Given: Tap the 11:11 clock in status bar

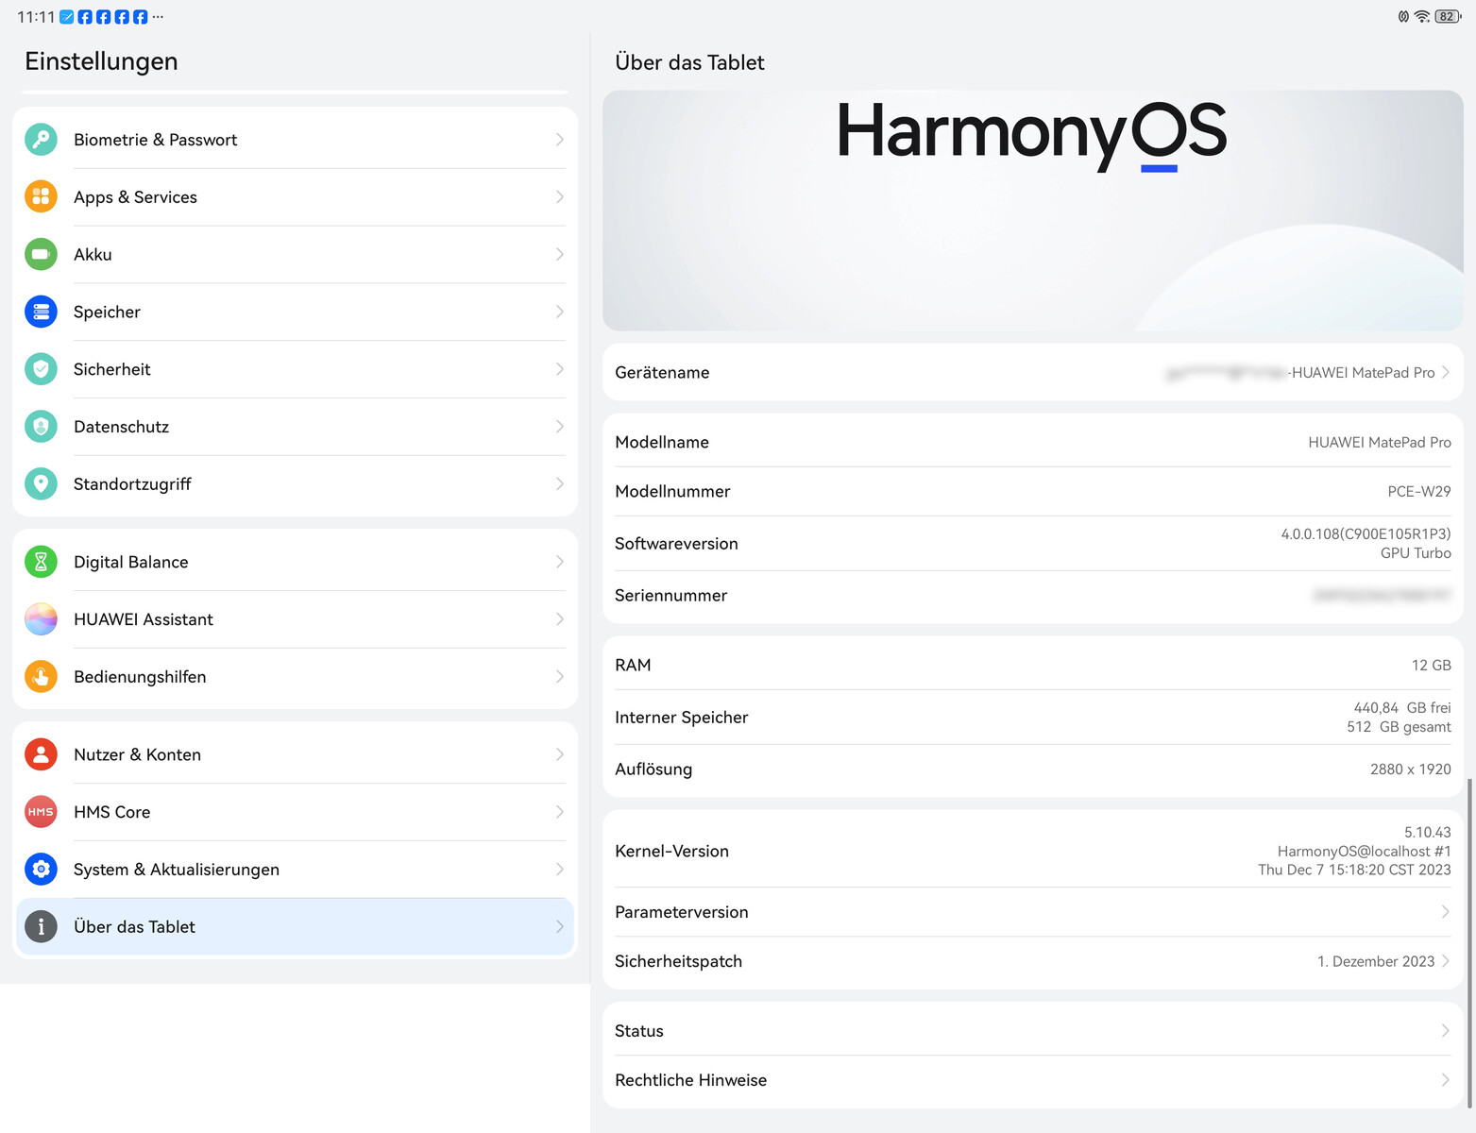Looking at the screenshot, I should tap(36, 17).
